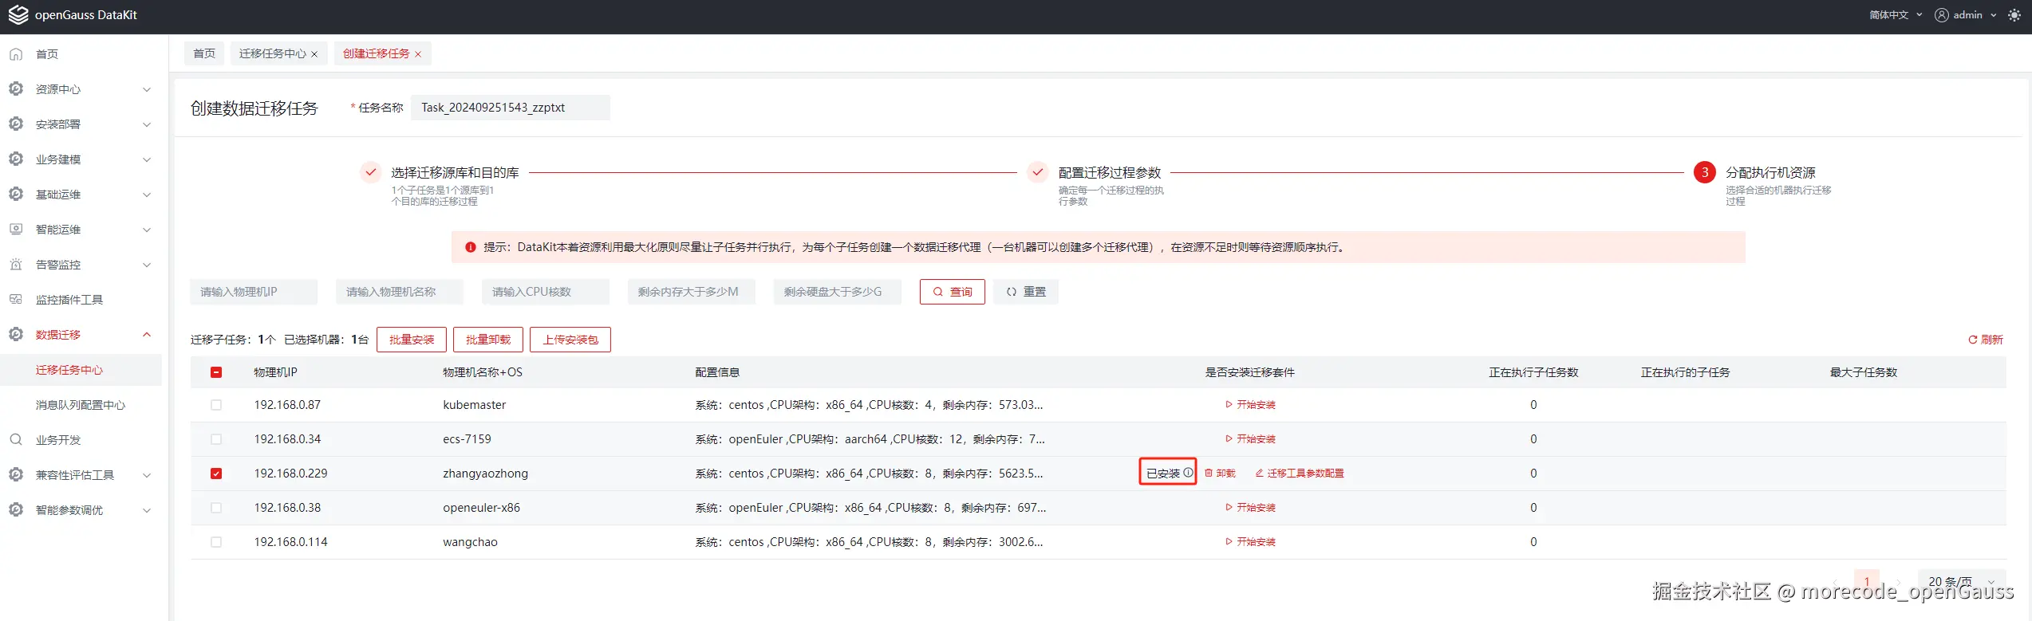
Task: Click the 批量卸载 button
Action: pyautogui.click(x=488, y=340)
